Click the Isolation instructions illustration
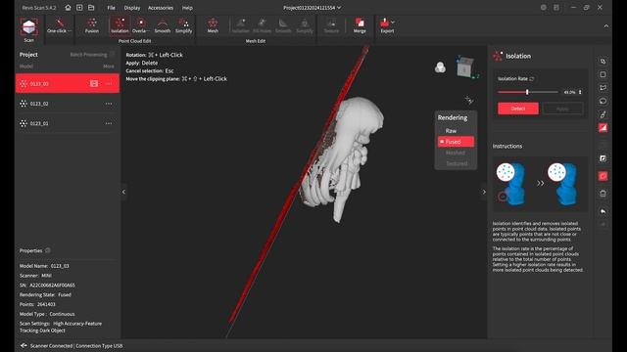This screenshot has width=627, height=352. (x=540, y=184)
